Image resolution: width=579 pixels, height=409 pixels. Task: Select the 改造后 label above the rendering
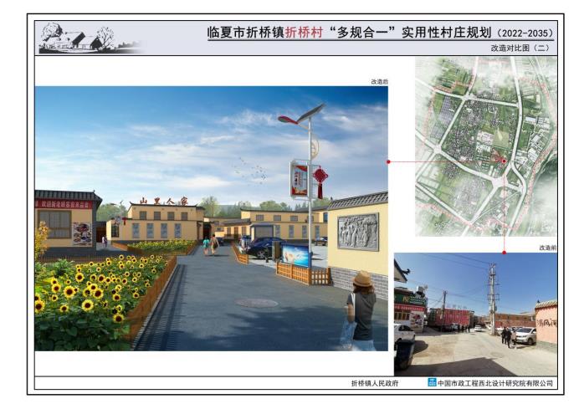click(x=379, y=82)
